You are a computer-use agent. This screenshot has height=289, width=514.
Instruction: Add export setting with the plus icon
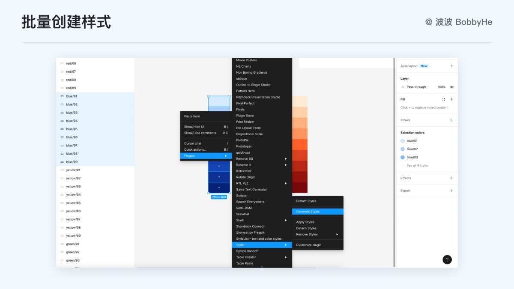[451, 191]
